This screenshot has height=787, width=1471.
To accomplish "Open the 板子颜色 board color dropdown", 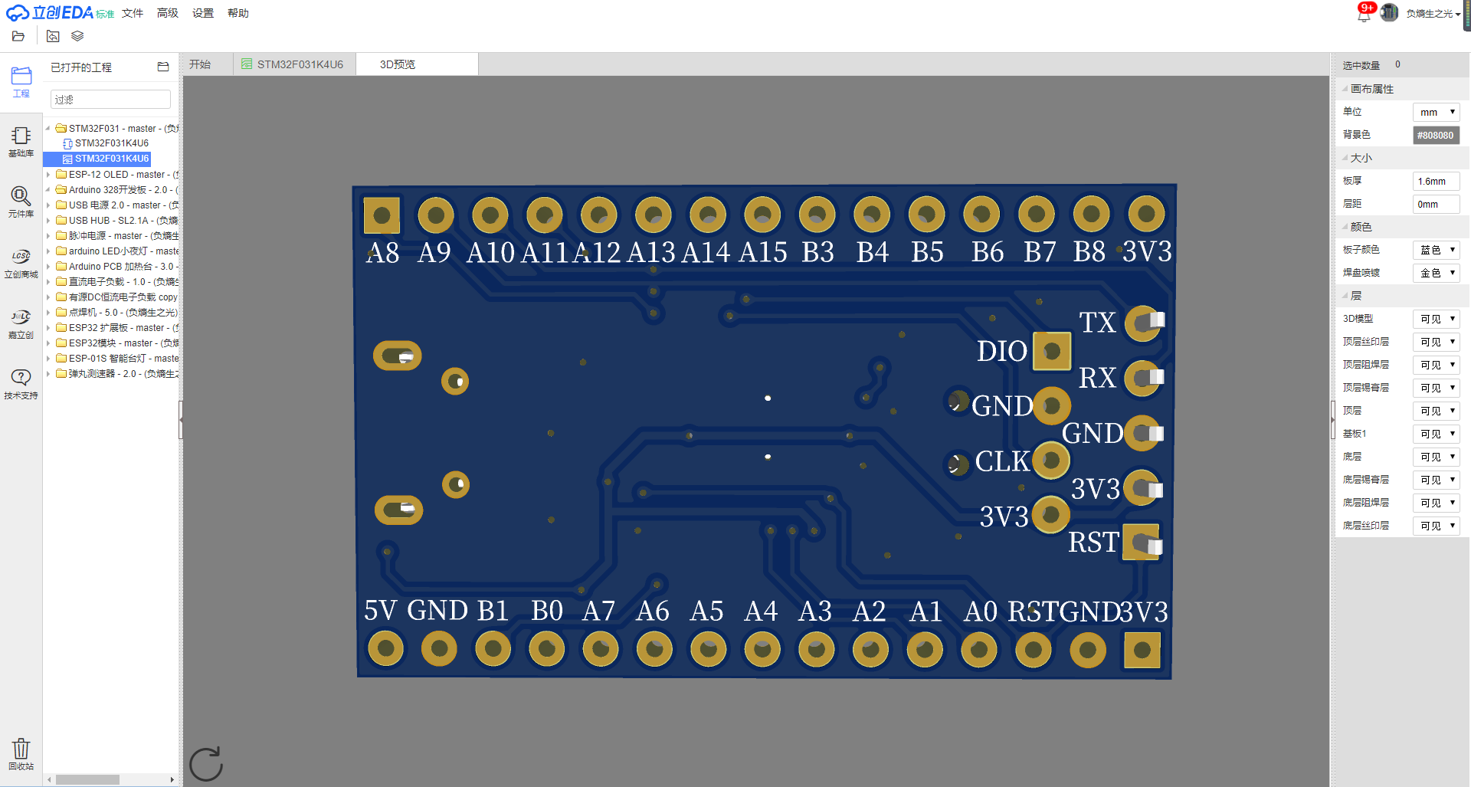I will coord(1436,250).
